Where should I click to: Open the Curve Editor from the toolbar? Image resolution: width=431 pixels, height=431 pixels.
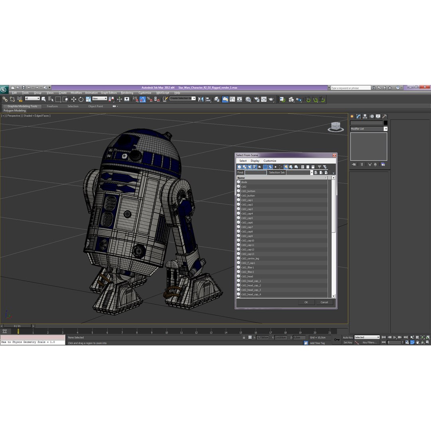tap(232, 99)
